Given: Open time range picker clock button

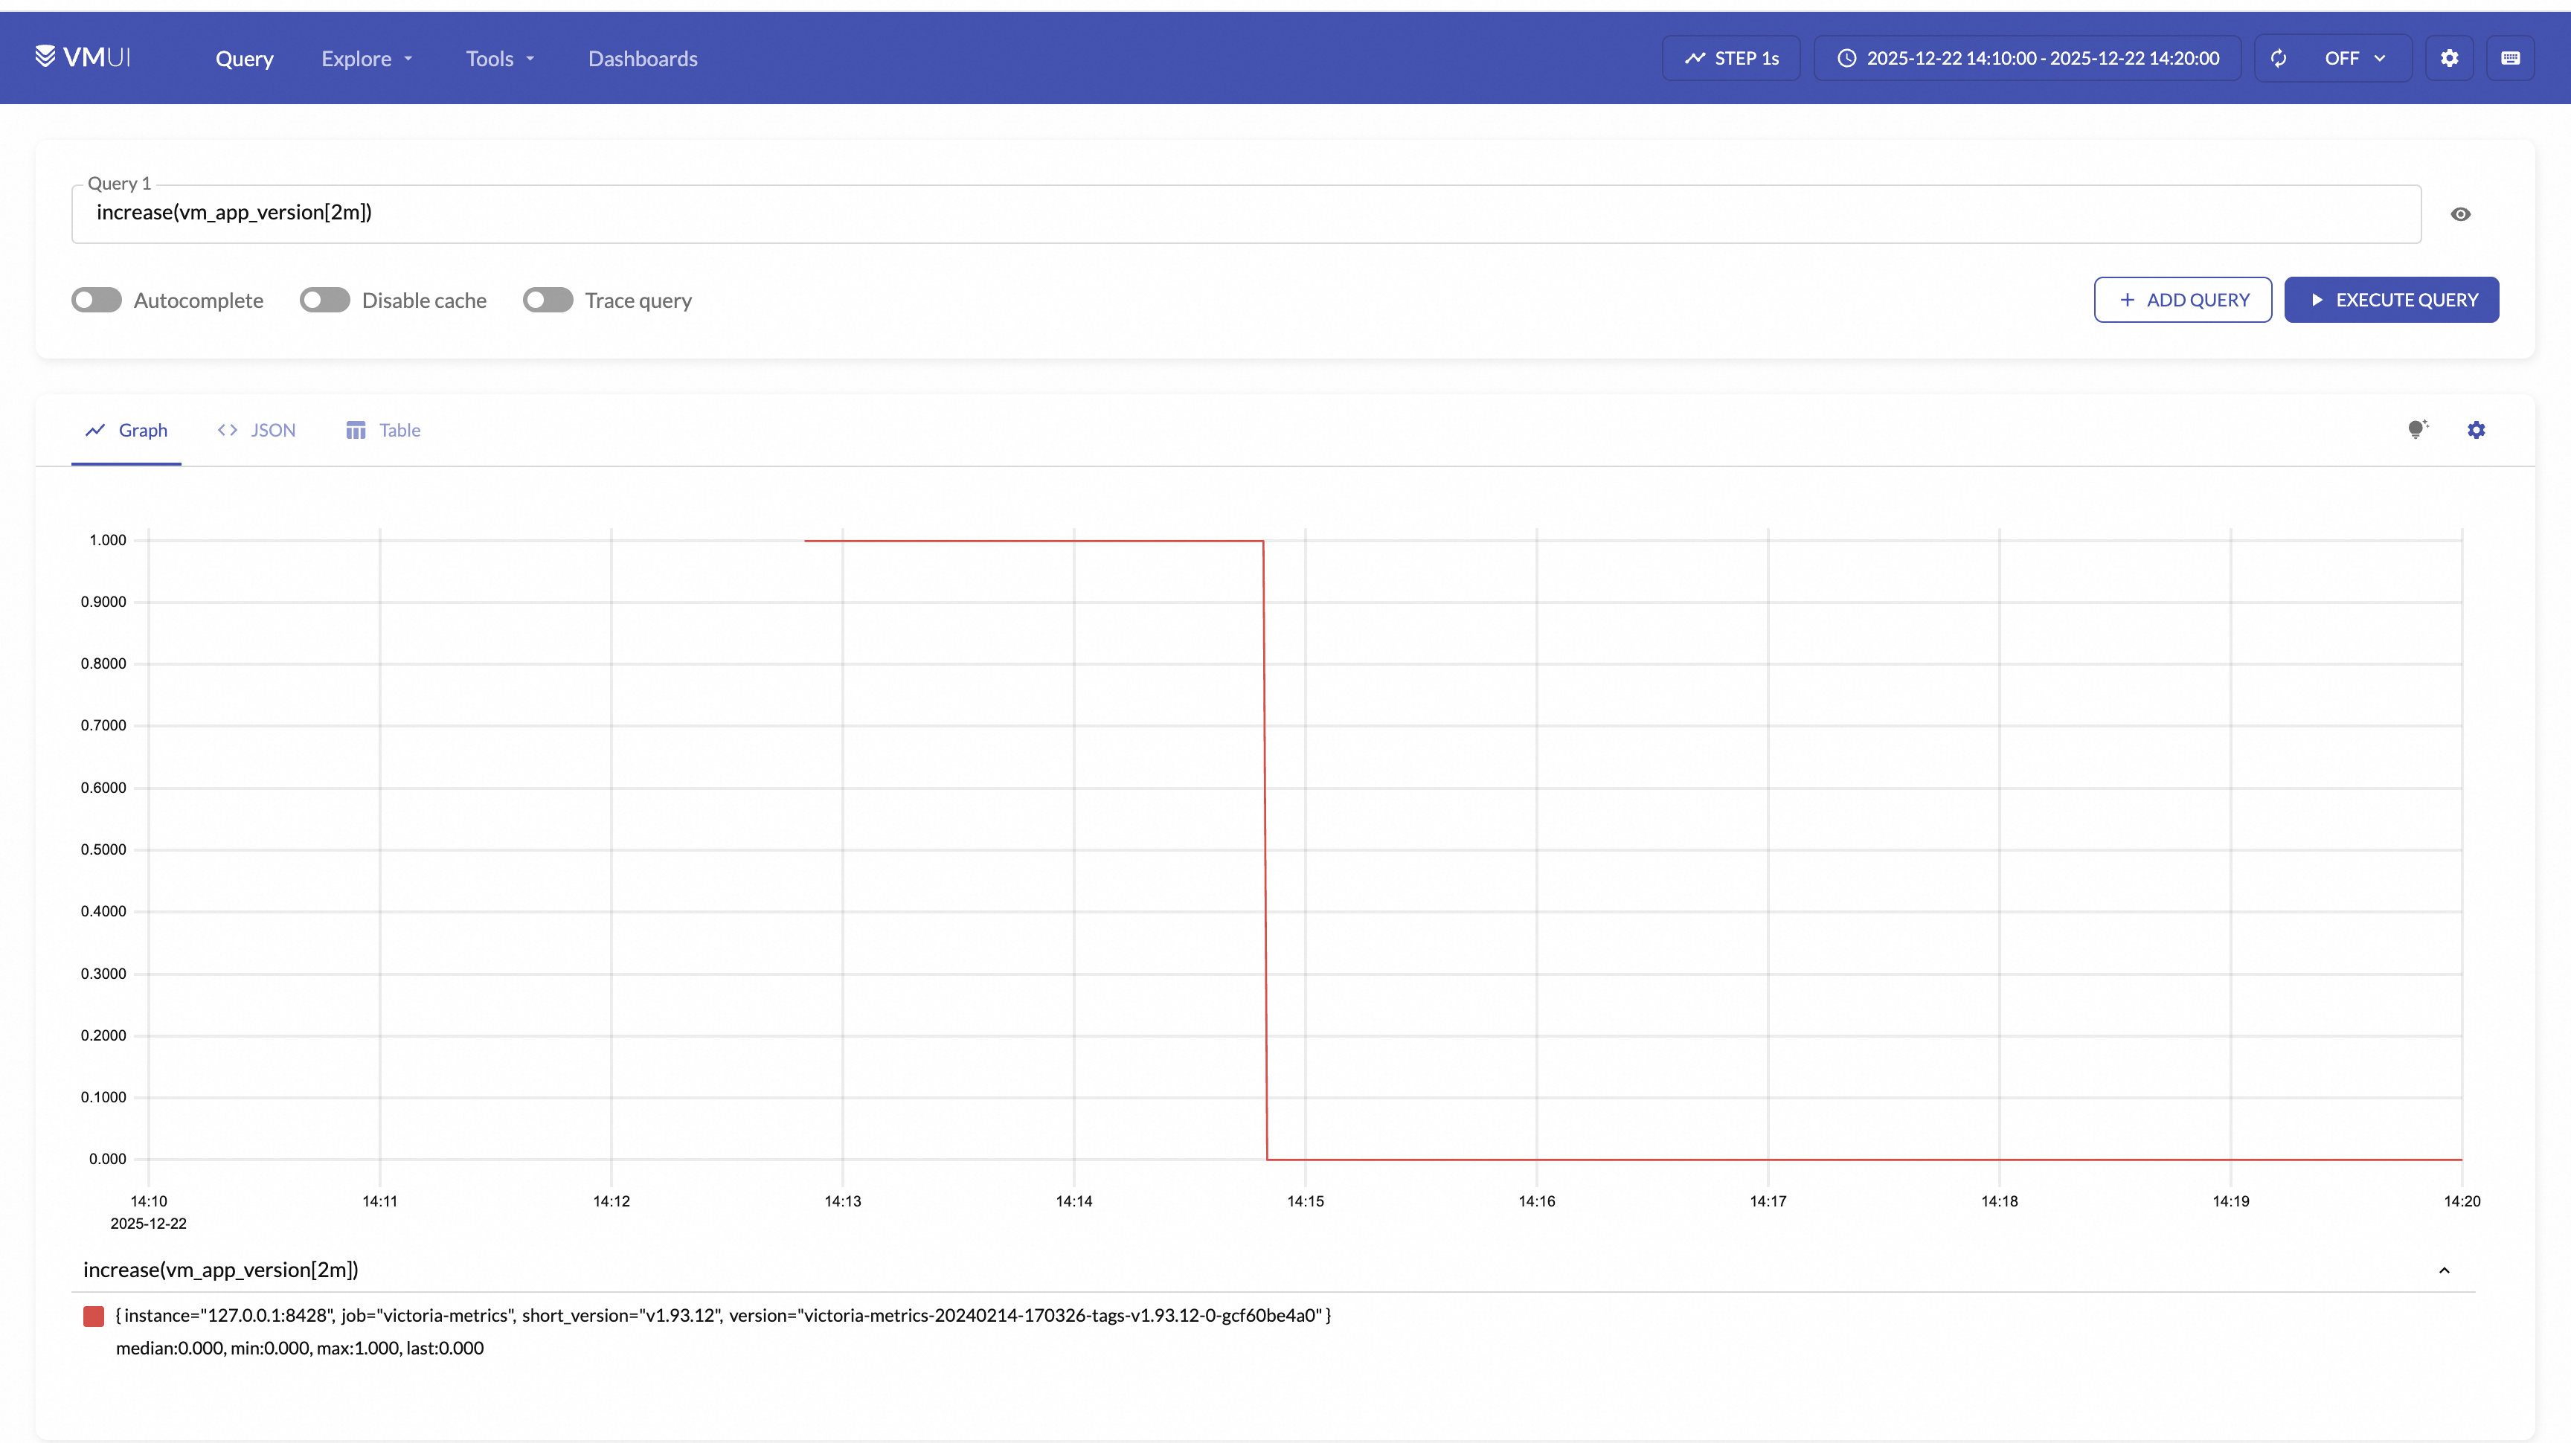Looking at the screenshot, I should (x=2027, y=58).
